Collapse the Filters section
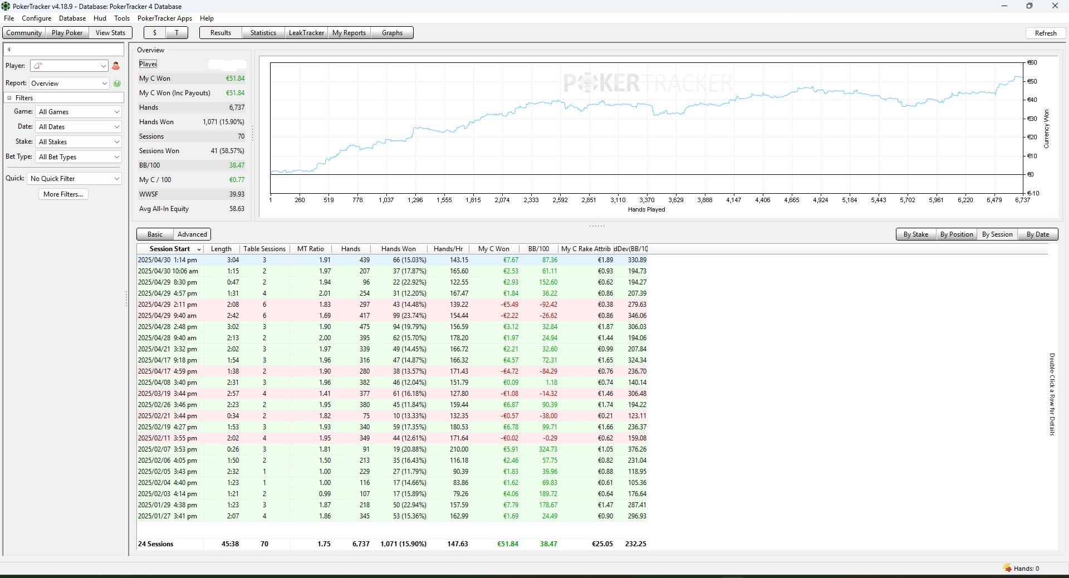The width and height of the screenshot is (1069, 578). [9, 98]
